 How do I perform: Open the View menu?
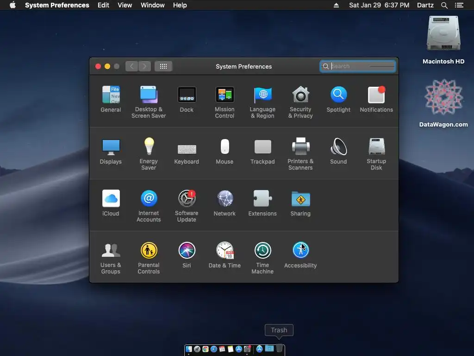(125, 5)
